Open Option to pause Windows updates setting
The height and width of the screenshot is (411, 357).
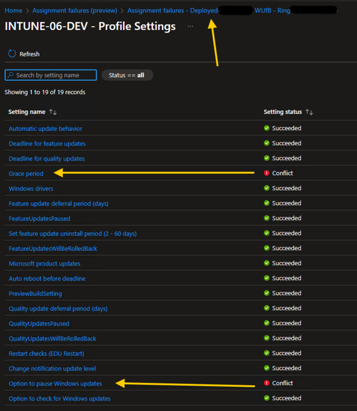pos(55,384)
